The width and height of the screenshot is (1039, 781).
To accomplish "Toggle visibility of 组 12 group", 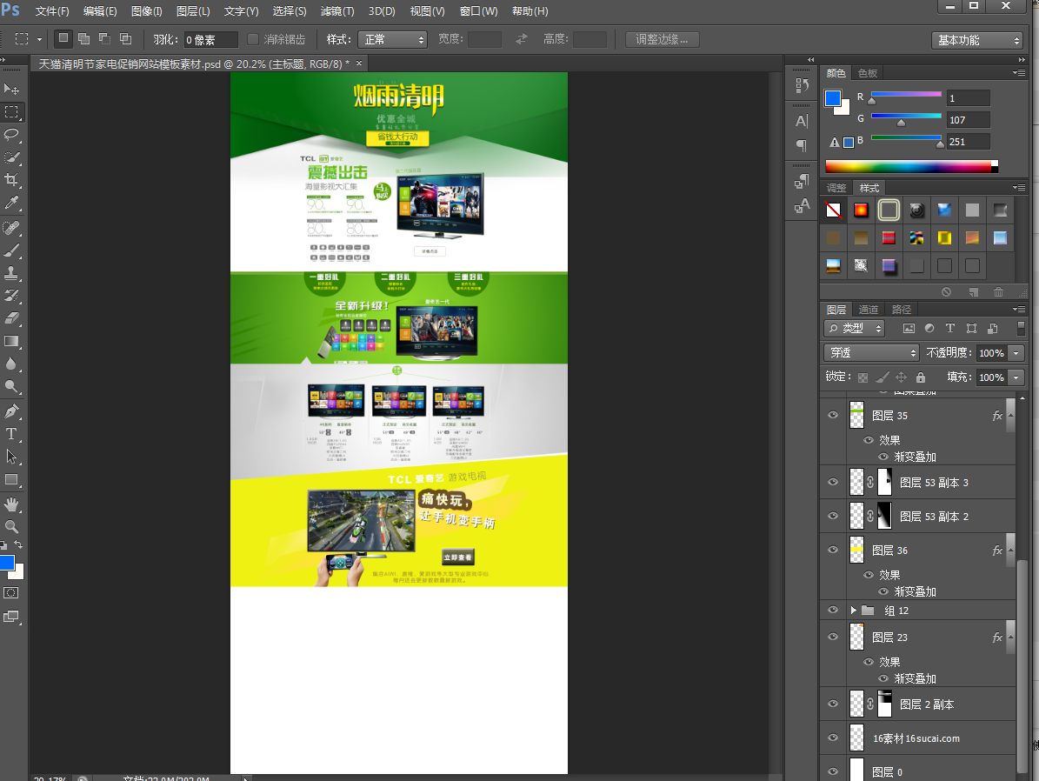I will click(833, 611).
